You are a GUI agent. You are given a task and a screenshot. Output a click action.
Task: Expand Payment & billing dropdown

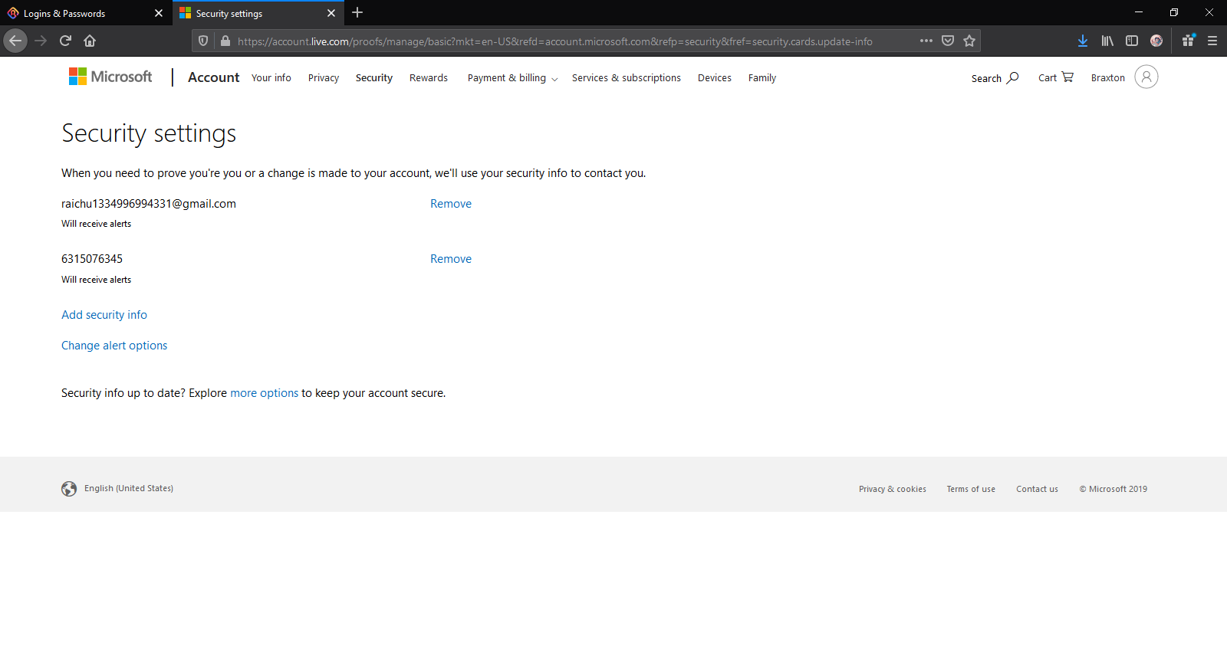pyautogui.click(x=512, y=78)
